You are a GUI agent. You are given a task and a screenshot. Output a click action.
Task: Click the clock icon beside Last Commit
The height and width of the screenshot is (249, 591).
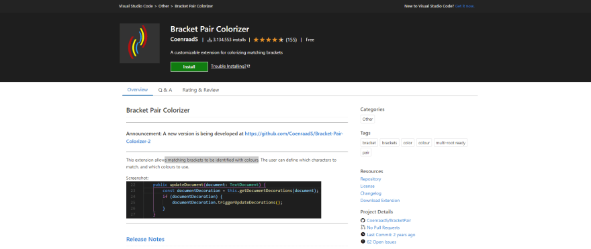click(x=363, y=235)
